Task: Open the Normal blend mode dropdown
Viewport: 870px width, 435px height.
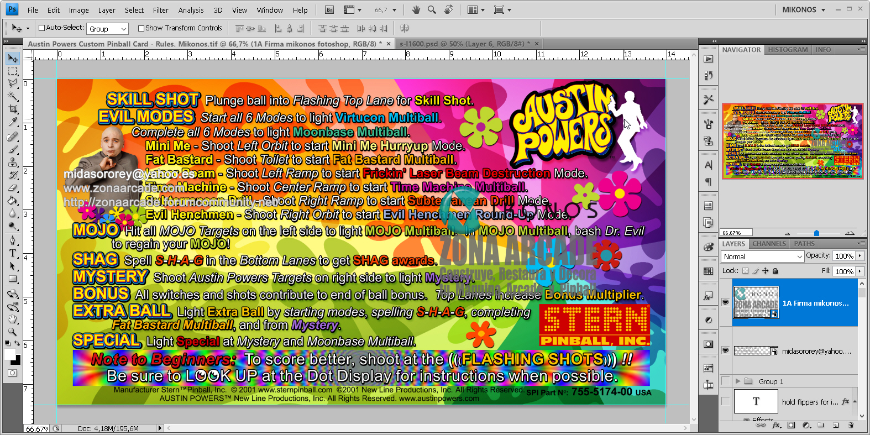Action: pyautogui.click(x=762, y=256)
